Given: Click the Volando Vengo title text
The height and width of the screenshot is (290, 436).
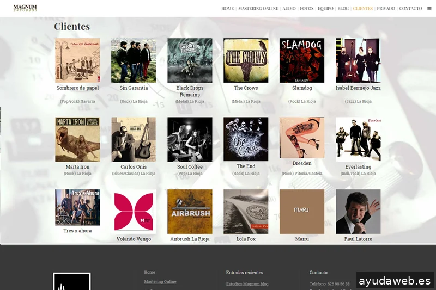Looking at the screenshot, I should [134, 239].
